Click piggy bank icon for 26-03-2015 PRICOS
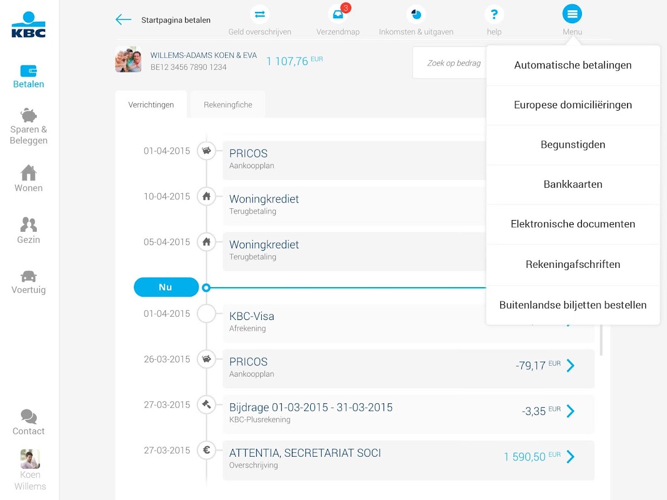The image size is (667, 500). coord(207,359)
